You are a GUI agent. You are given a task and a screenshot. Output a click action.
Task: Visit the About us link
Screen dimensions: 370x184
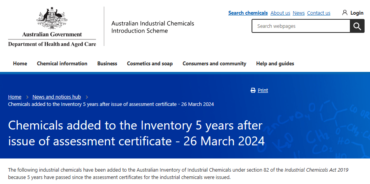[280, 13]
